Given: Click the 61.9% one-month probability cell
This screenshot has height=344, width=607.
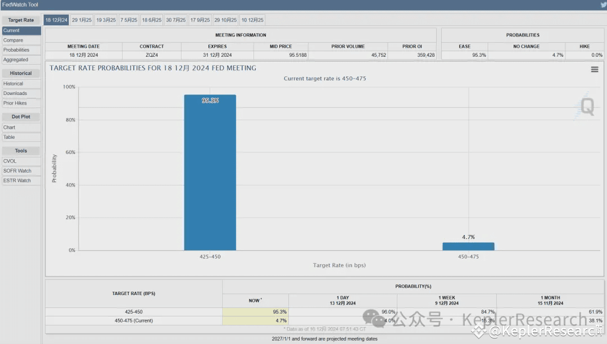Looking at the screenshot, I should point(550,312).
